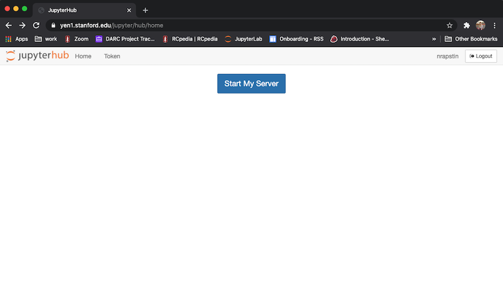Open the Token page link
The width and height of the screenshot is (503, 286).
[x=112, y=56]
